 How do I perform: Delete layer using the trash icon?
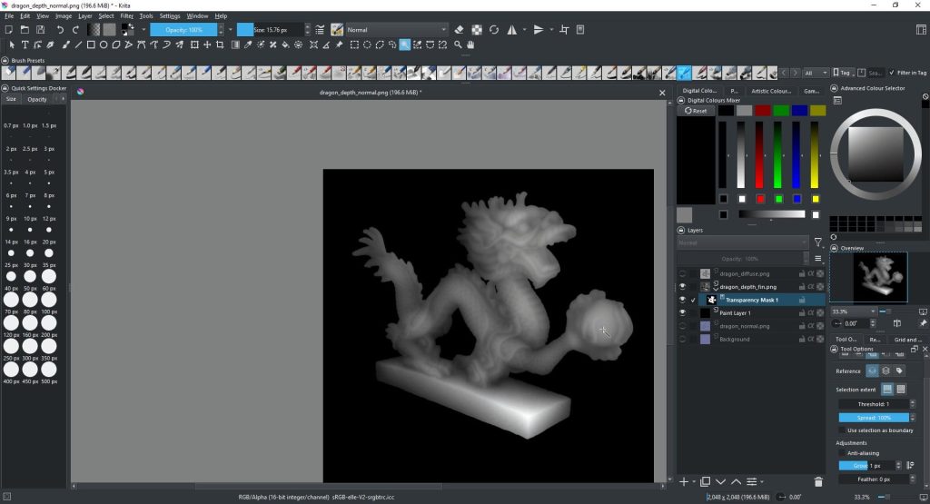click(x=818, y=481)
